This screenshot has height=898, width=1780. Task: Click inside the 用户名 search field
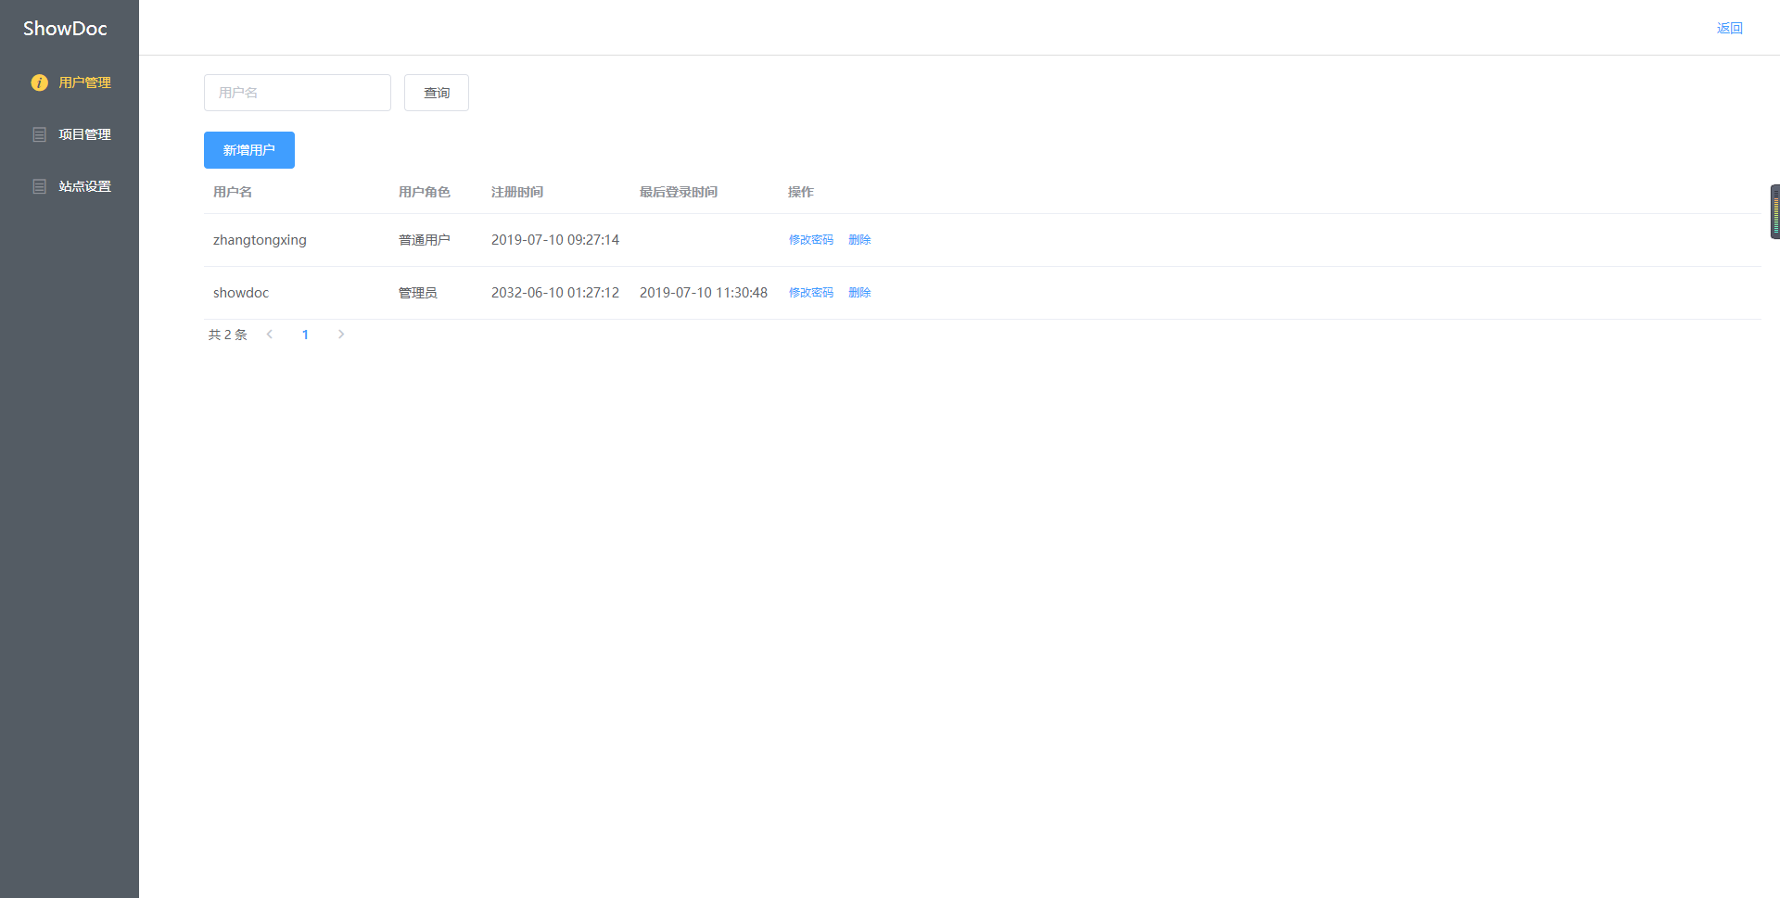click(x=297, y=93)
